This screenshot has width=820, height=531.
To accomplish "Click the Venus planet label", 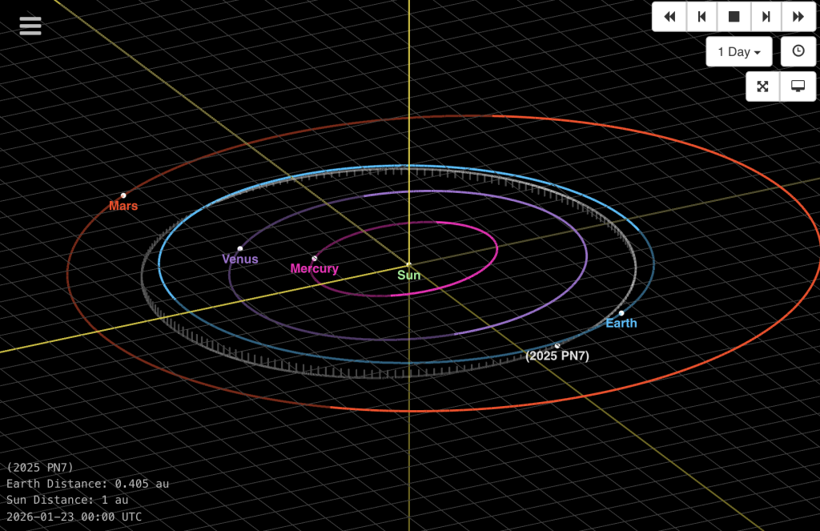I will click(240, 259).
